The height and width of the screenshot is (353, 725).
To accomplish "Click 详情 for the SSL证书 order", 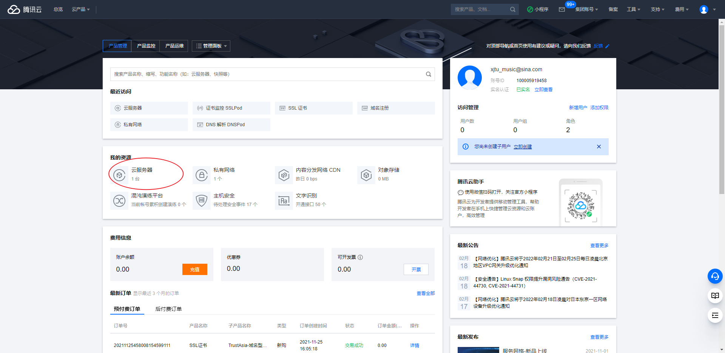I will pos(415,345).
